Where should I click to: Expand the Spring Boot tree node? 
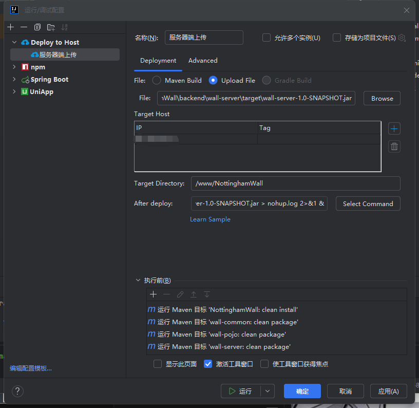tap(14, 79)
